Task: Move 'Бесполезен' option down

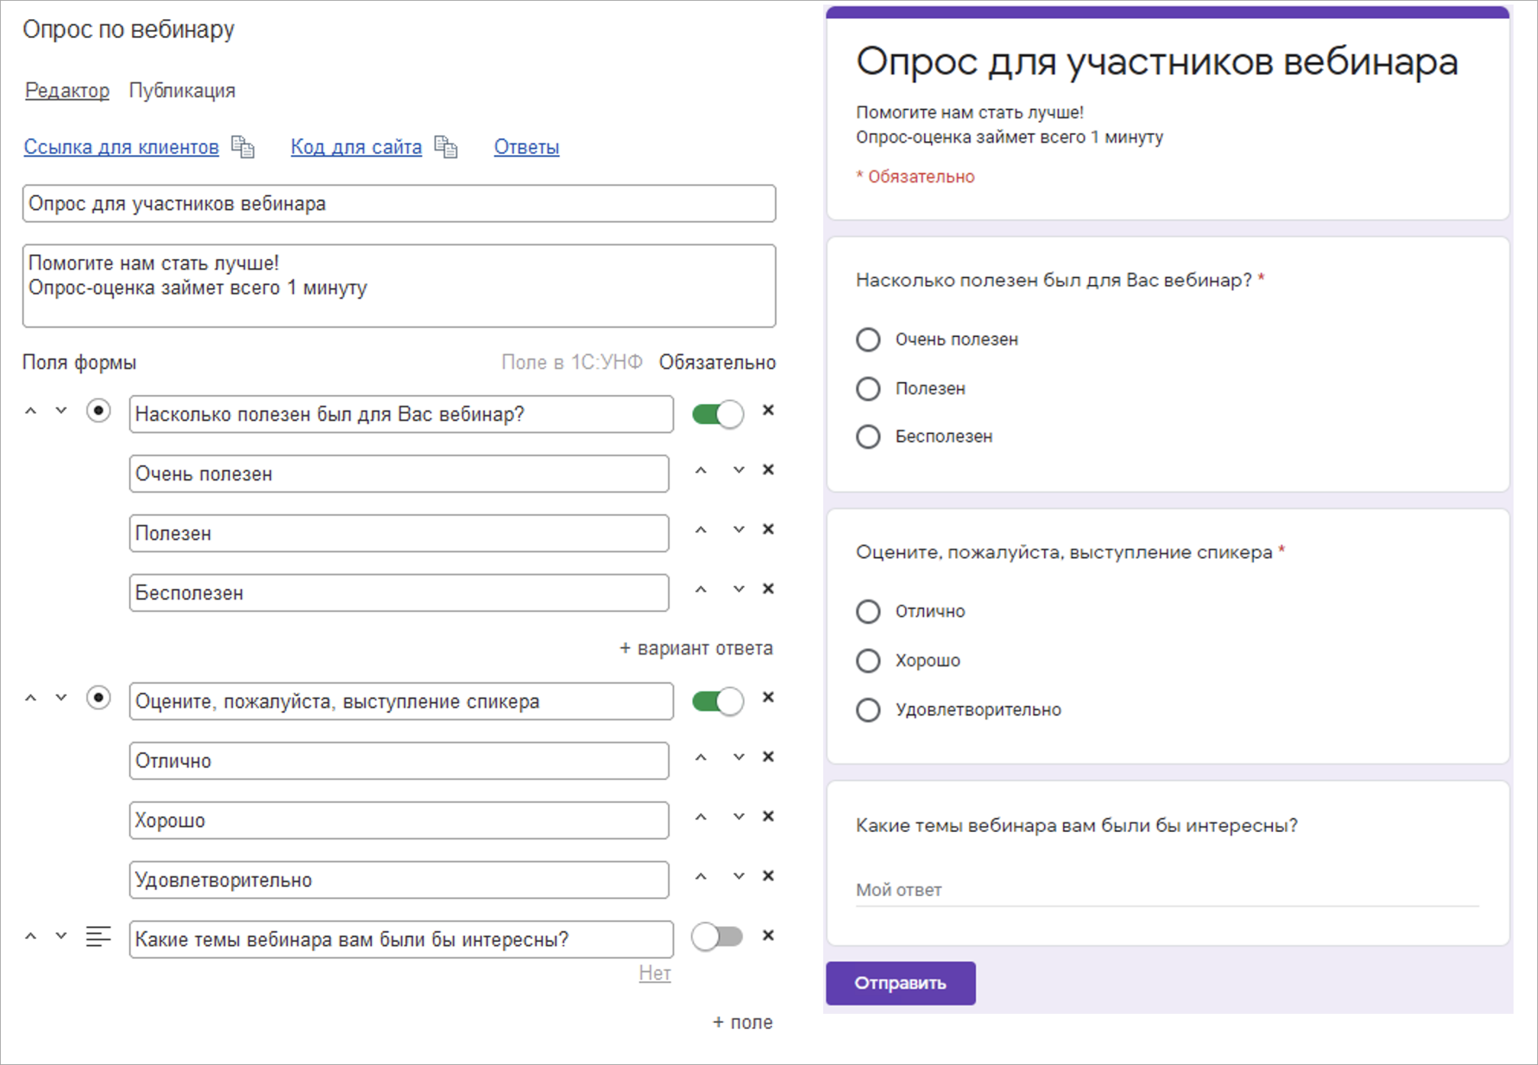Action: click(738, 590)
